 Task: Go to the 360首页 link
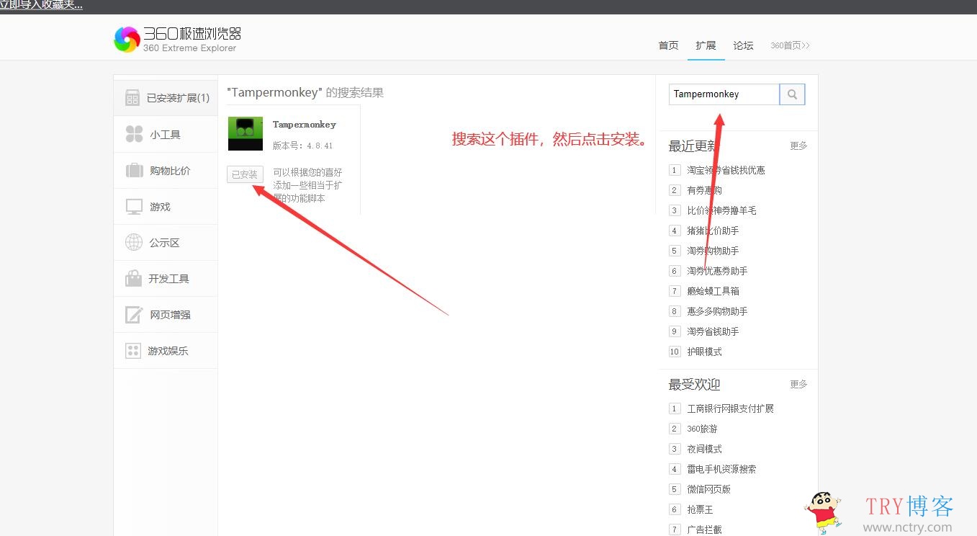point(790,45)
